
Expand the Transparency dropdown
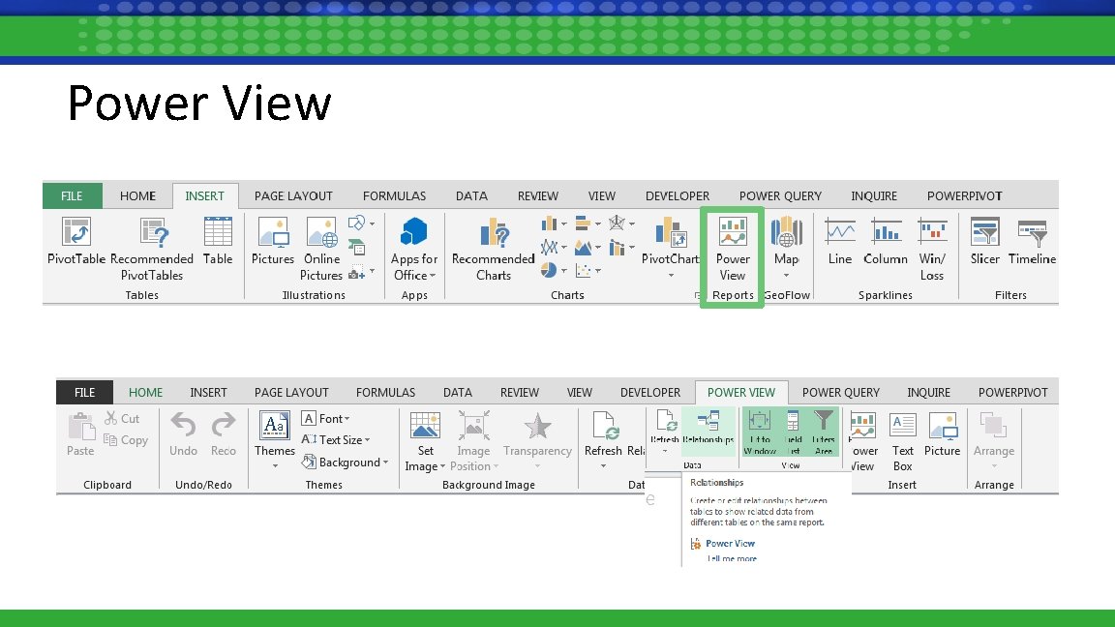pos(537,466)
